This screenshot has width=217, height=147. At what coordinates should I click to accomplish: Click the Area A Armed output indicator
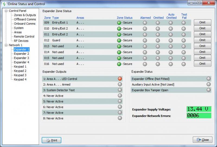[x=120, y=84]
